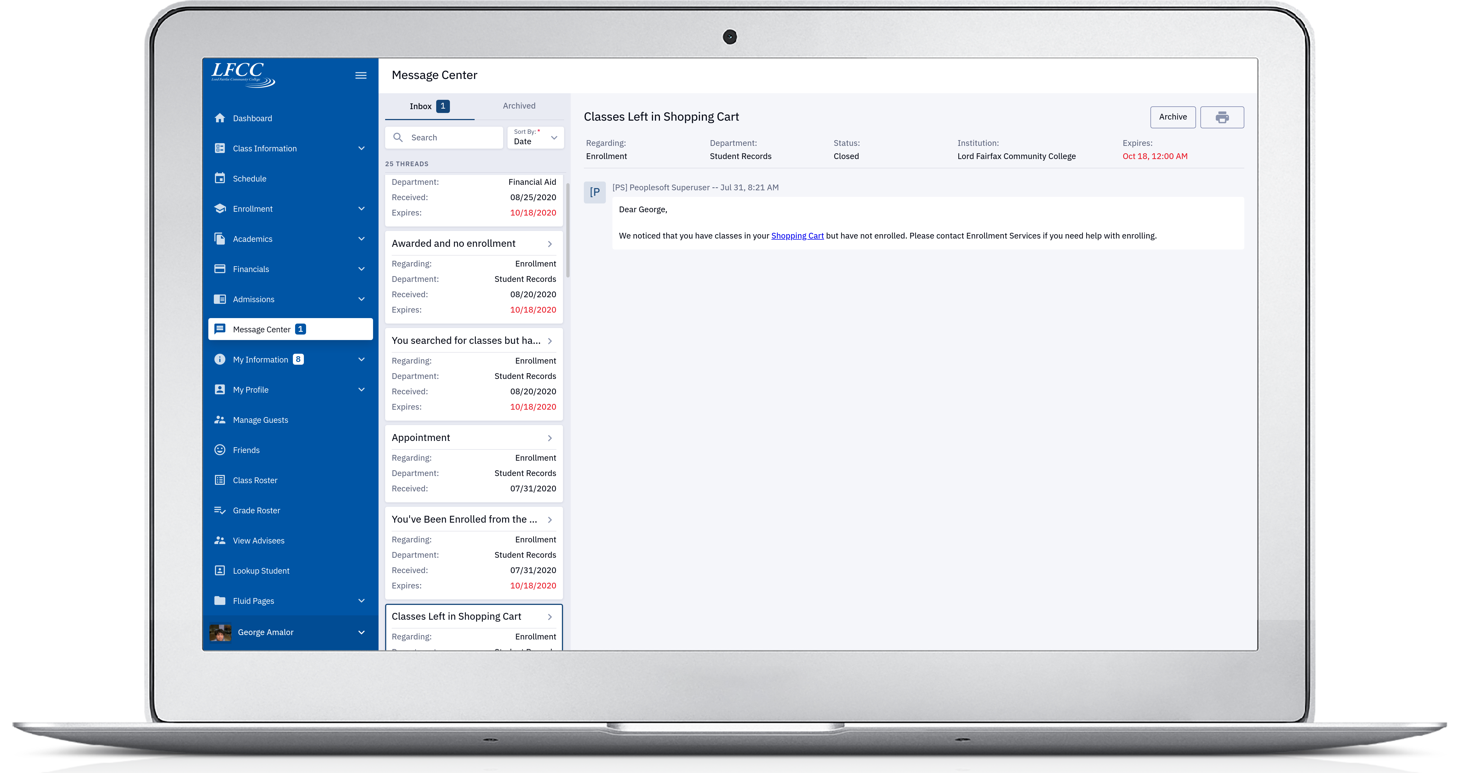
Task: Expand the Academics menu chevron
Action: 362,239
